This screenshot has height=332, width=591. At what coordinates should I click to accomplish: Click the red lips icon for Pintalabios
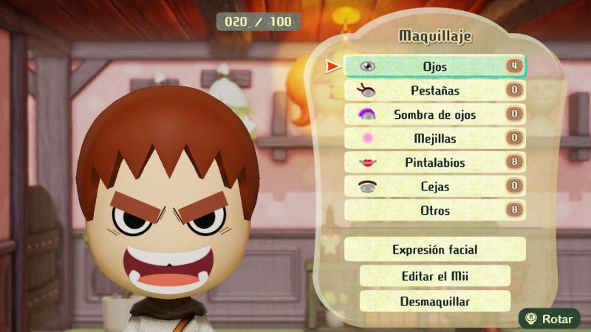click(x=367, y=162)
